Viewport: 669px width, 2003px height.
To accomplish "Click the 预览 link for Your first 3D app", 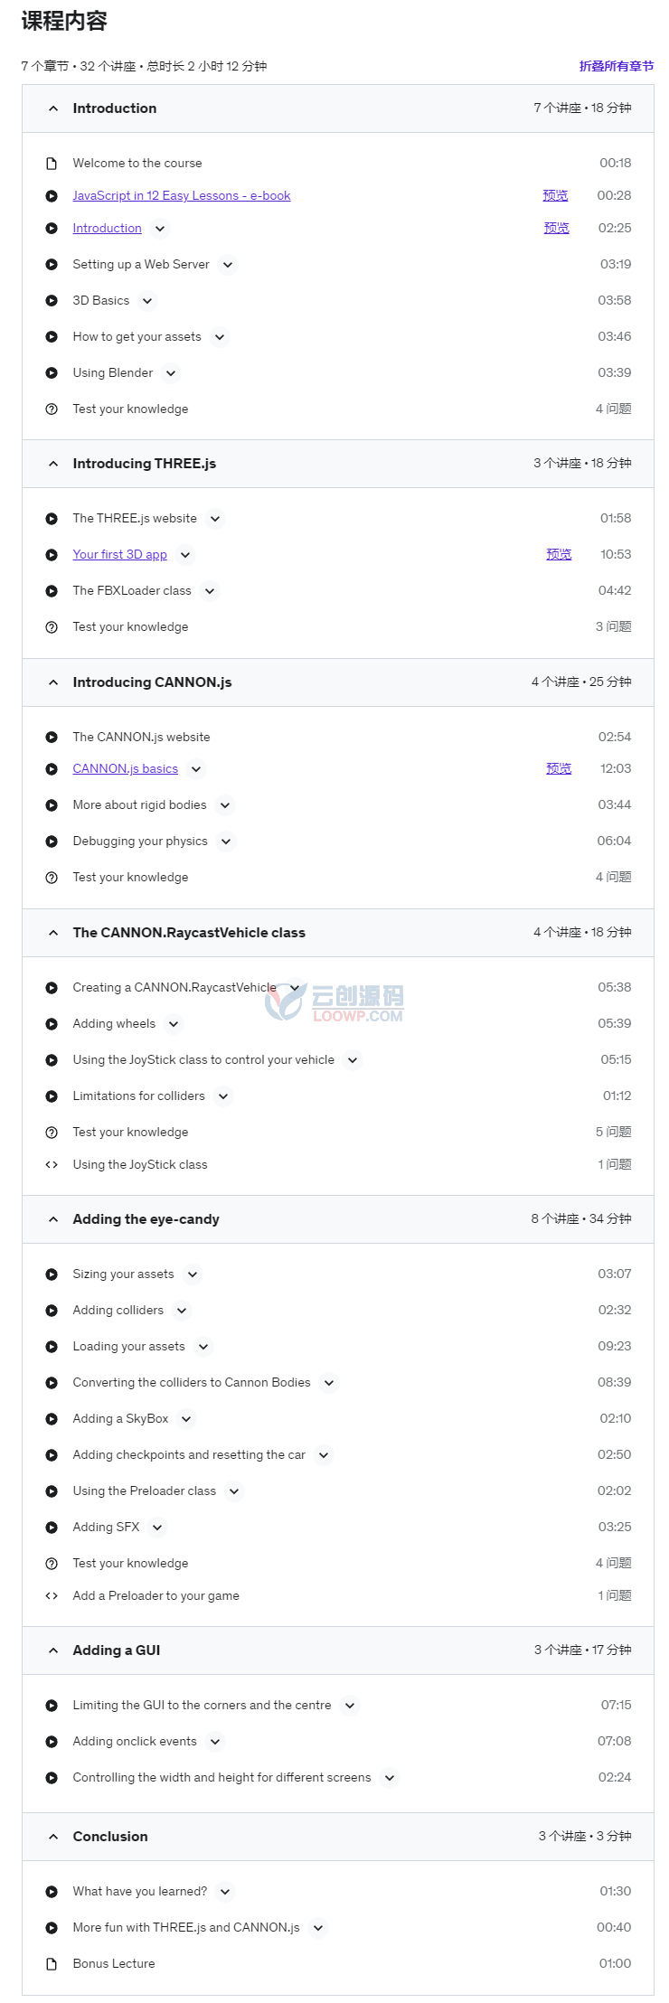I will (x=559, y=554).
